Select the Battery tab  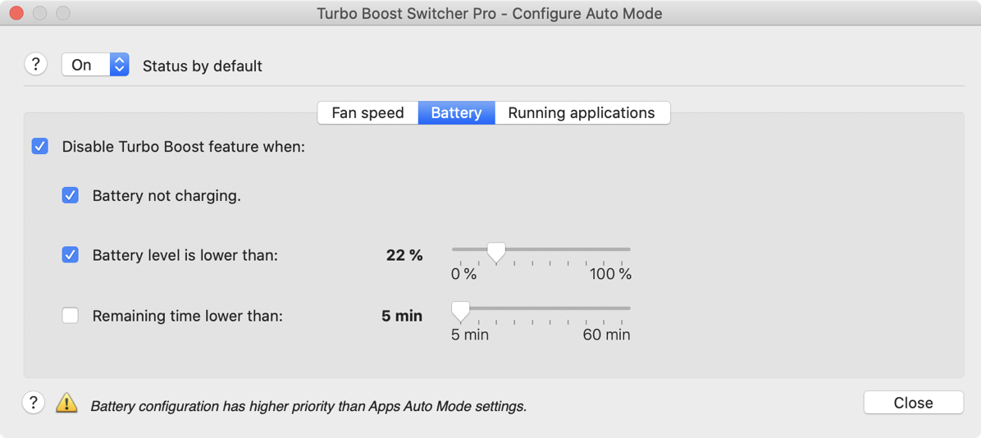point(456,113)
